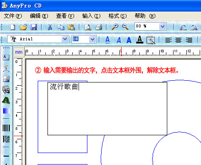Expand the Arial font dropdown
This screenshot has width=201, height=165.
65,39
